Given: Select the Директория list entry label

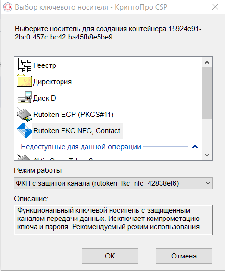Looking at the screenshot, I should pos(52,82).
